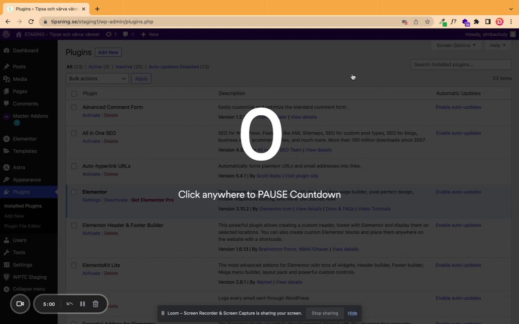This screenshot has height=324, width=519.
Task: Open the New content menu in admin bar
Action: point(150,34)
